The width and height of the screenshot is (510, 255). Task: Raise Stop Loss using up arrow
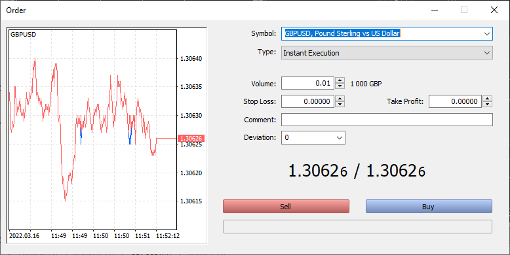pos(340,99)
